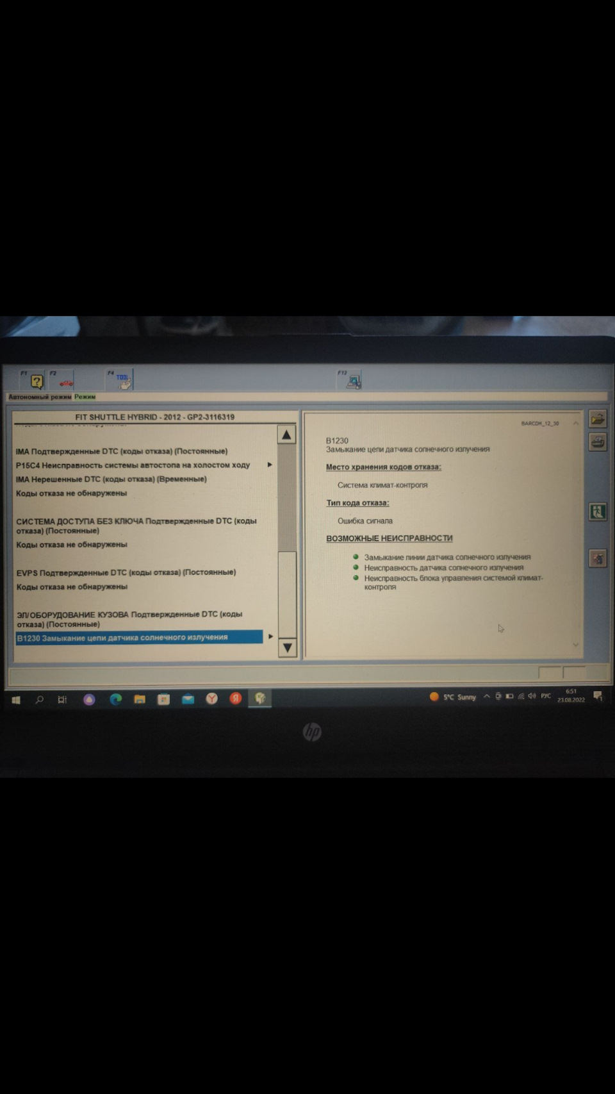The width and height of the screenshot is (615, 1094).
Task: Open Task View on the taskbar
Action: [62, 700]
